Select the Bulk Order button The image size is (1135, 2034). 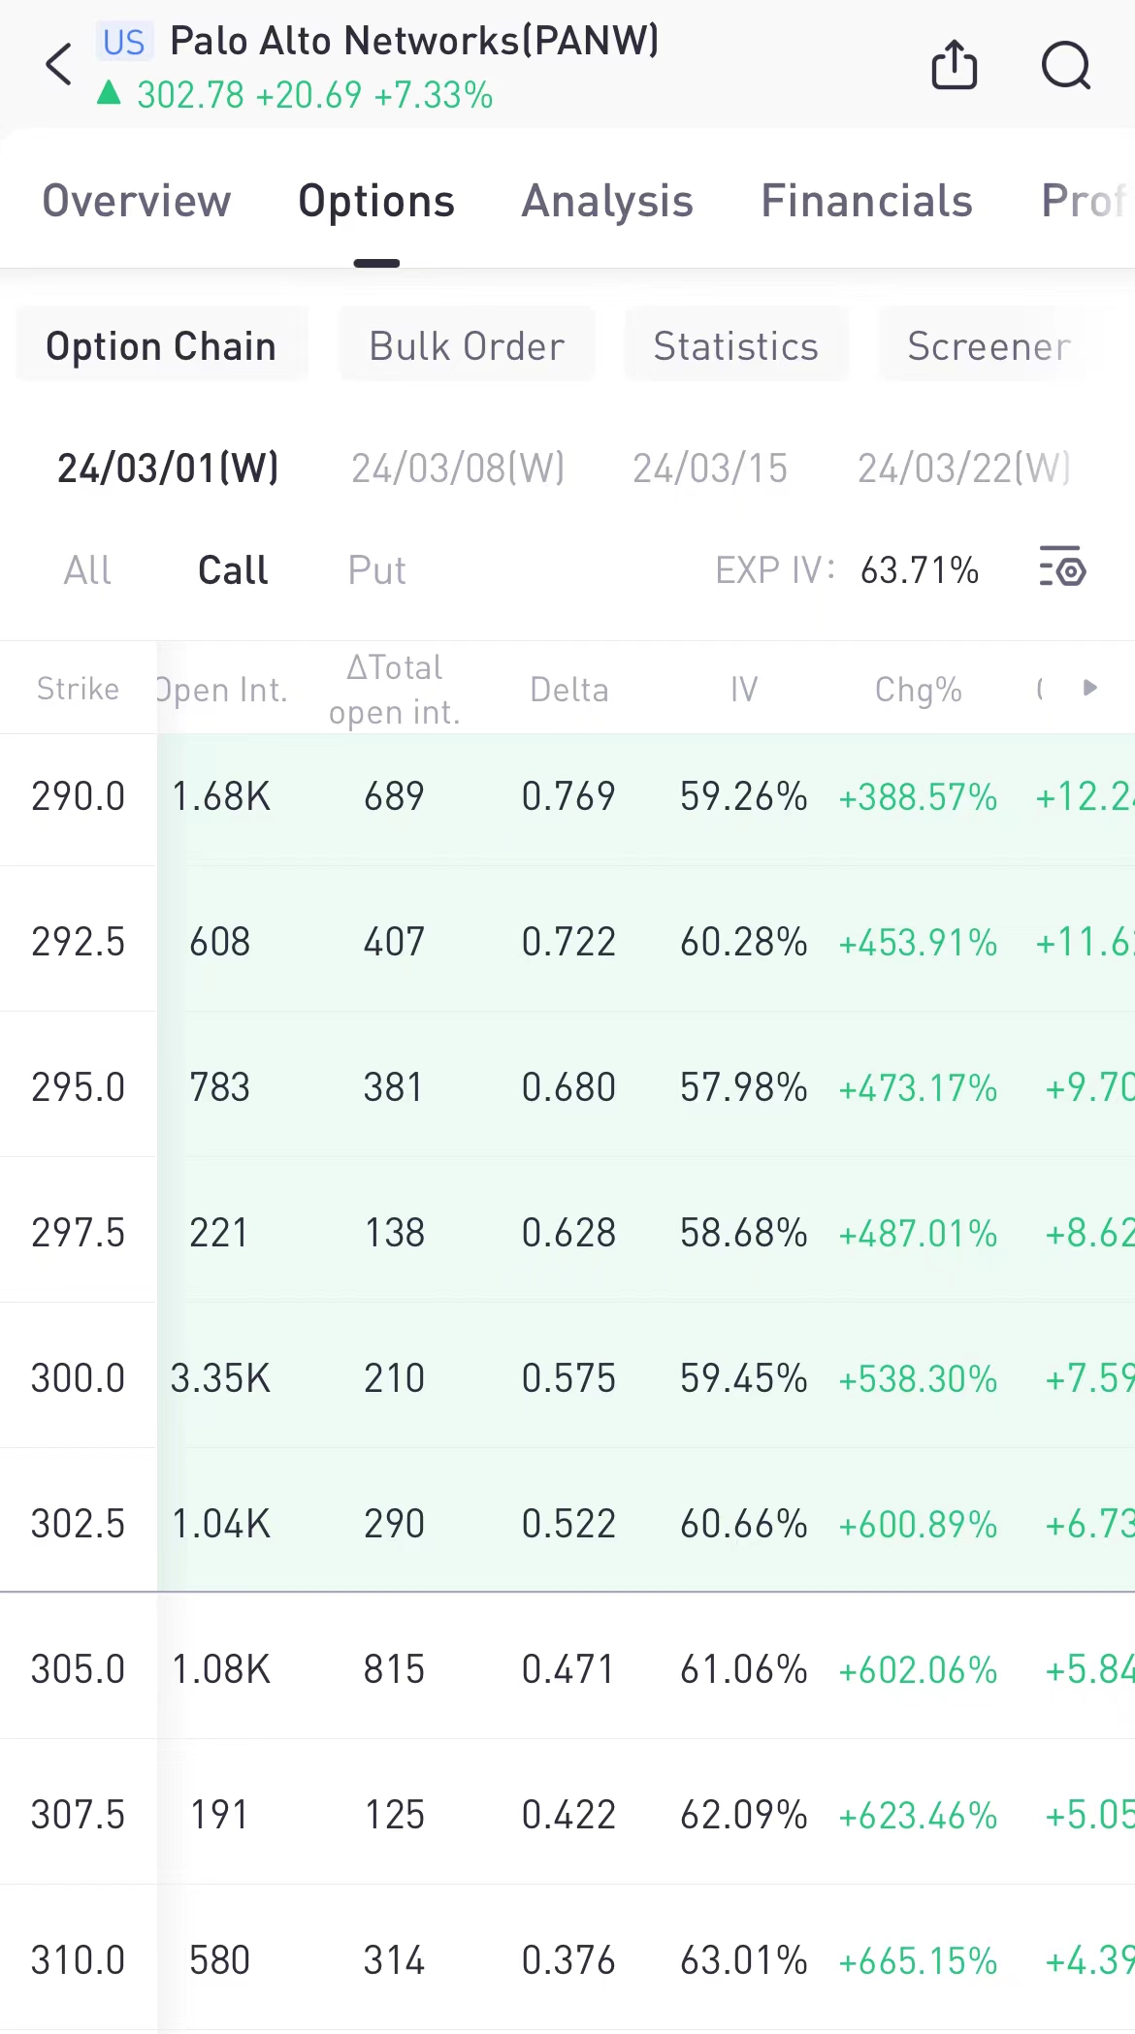tap(467, 345)
